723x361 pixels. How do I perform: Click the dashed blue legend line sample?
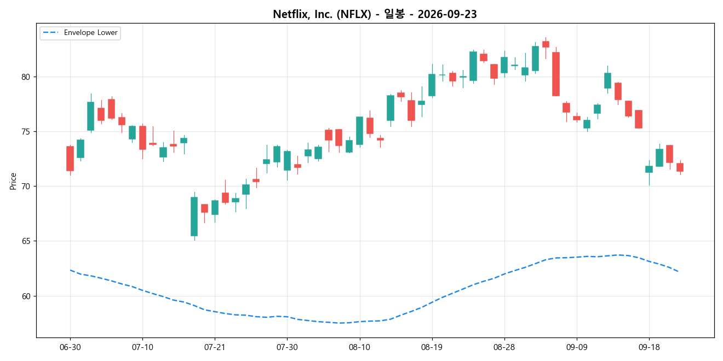tap(51, 33)
